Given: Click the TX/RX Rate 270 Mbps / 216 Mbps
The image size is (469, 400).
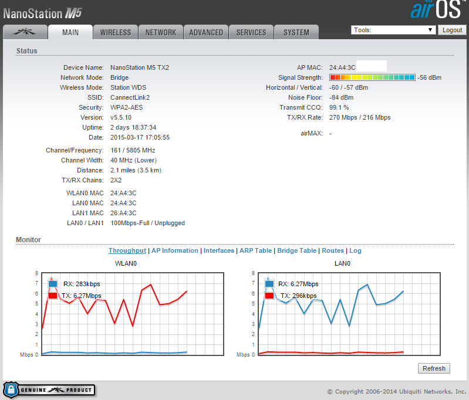Looking at the screenshot, I should [x=360, y=117].
